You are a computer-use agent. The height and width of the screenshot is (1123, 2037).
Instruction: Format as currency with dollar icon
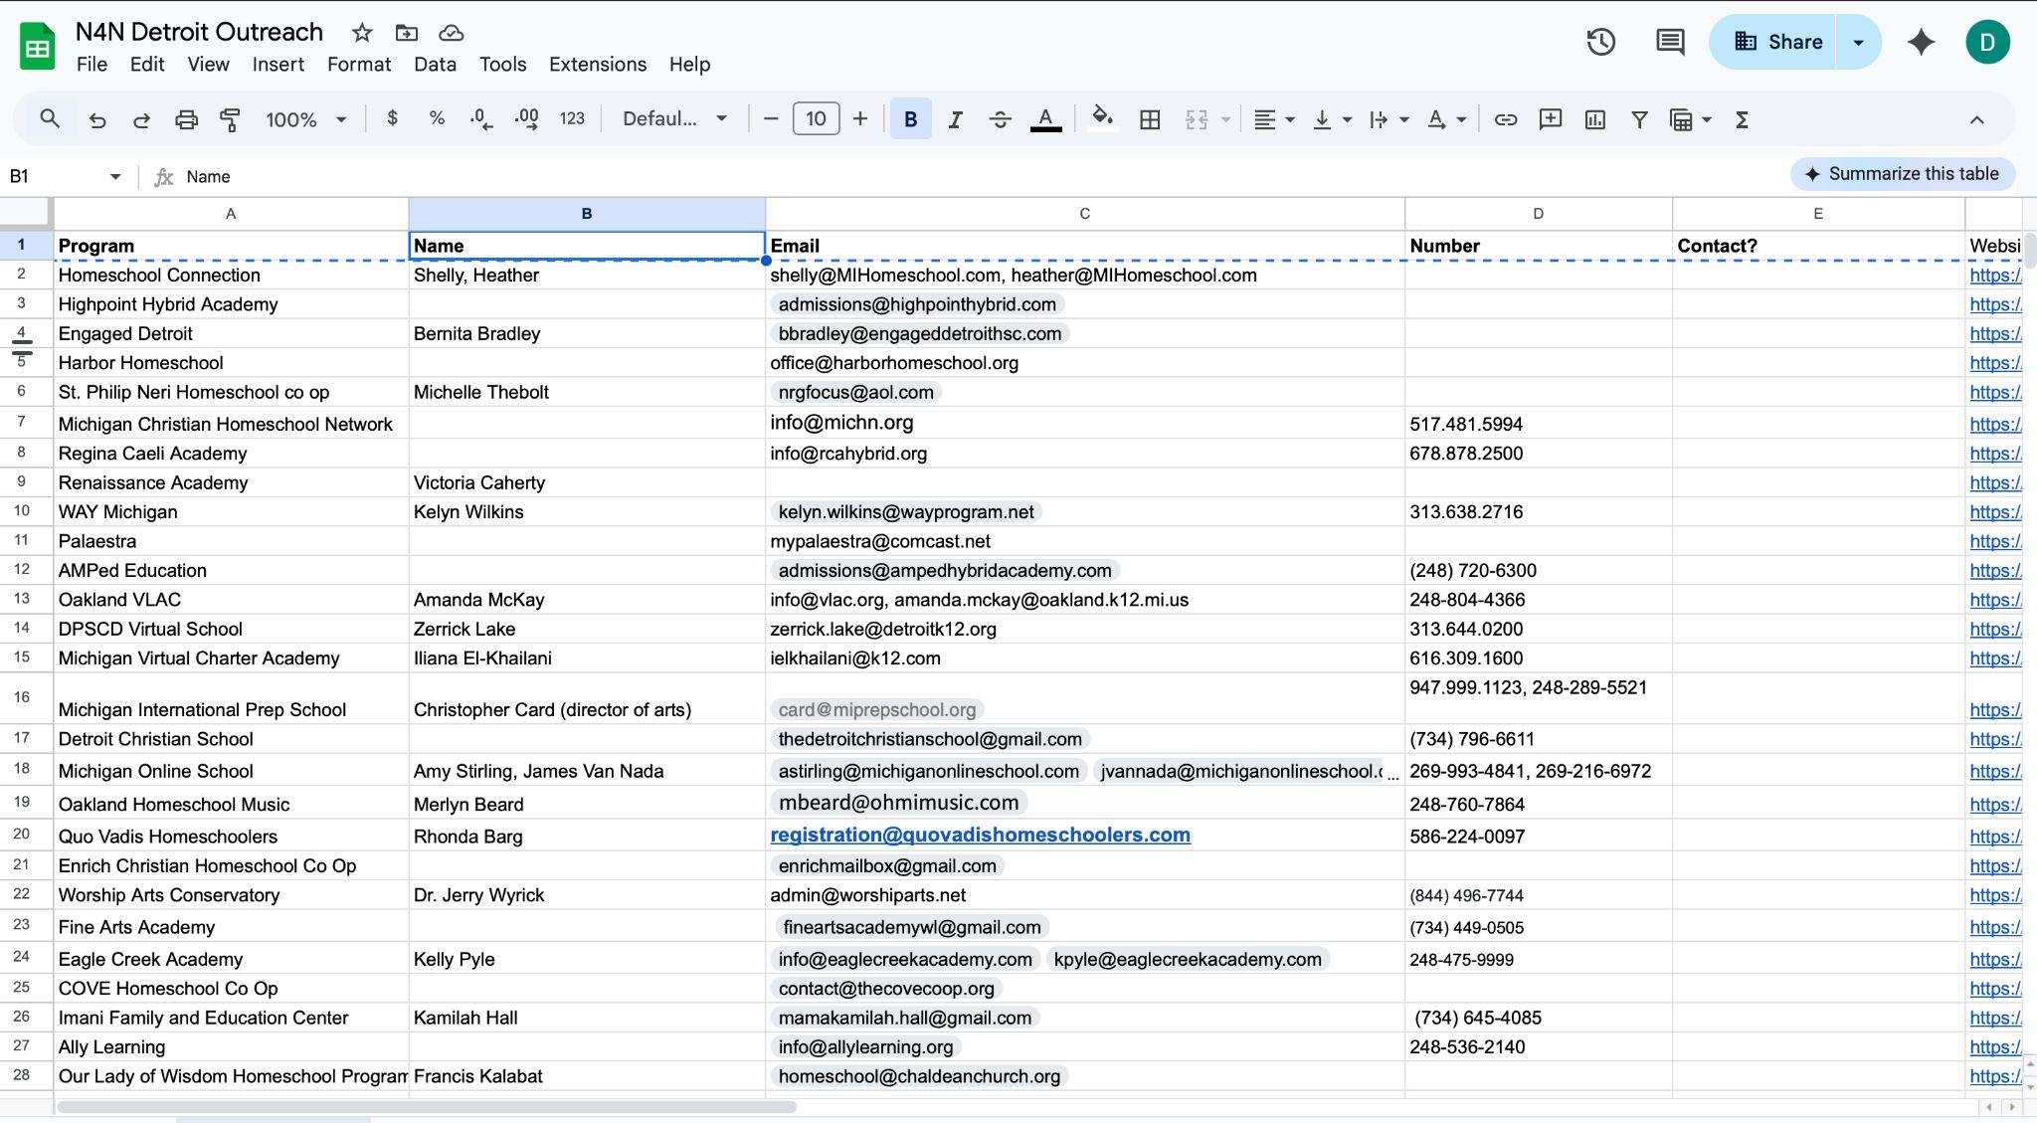(x=392, y=118)
